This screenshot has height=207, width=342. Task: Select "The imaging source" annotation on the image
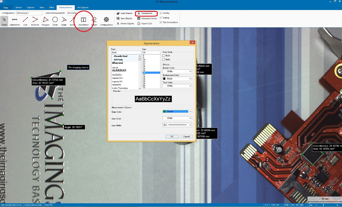tap(78, 68)
